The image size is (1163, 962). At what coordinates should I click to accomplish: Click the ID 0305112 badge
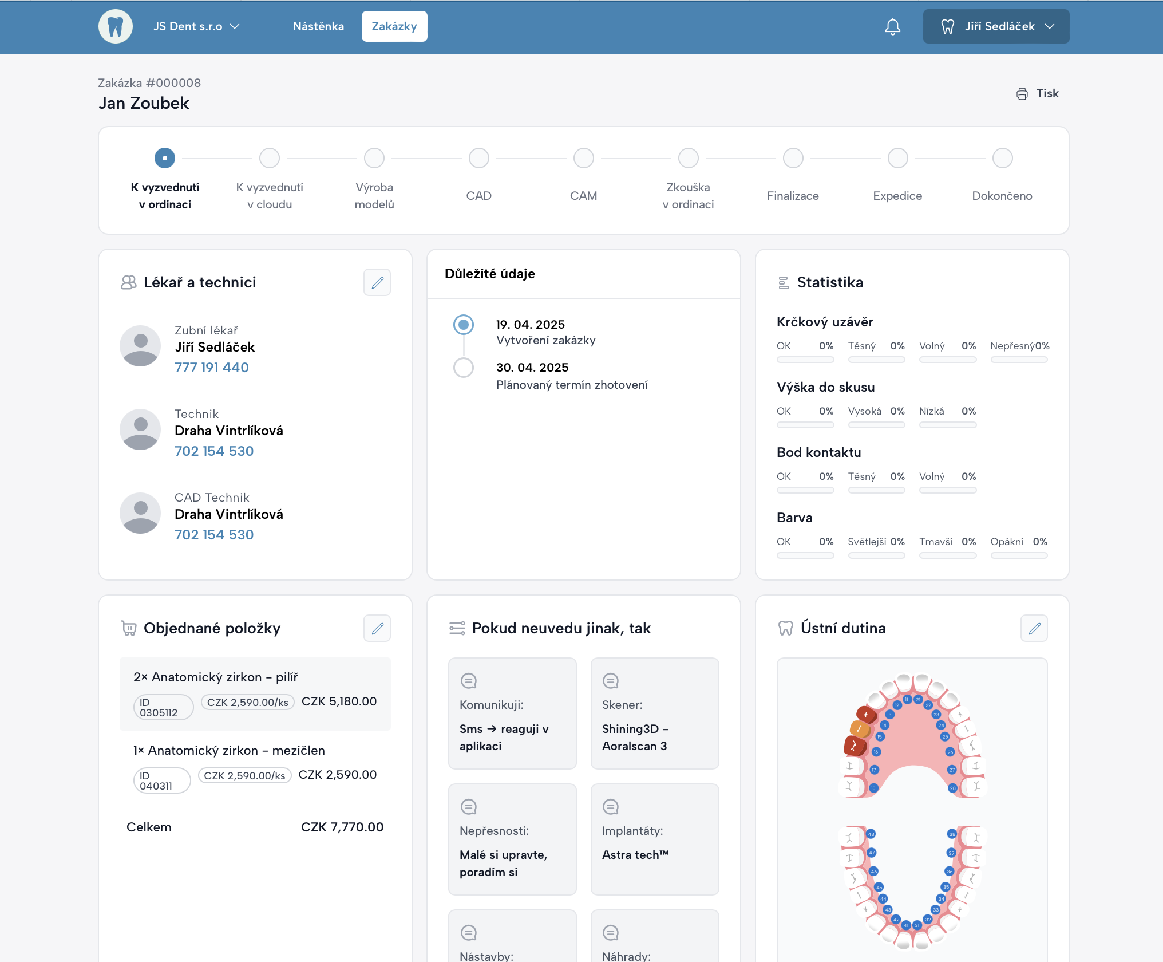pyautogui.click(x=164, y=707)
